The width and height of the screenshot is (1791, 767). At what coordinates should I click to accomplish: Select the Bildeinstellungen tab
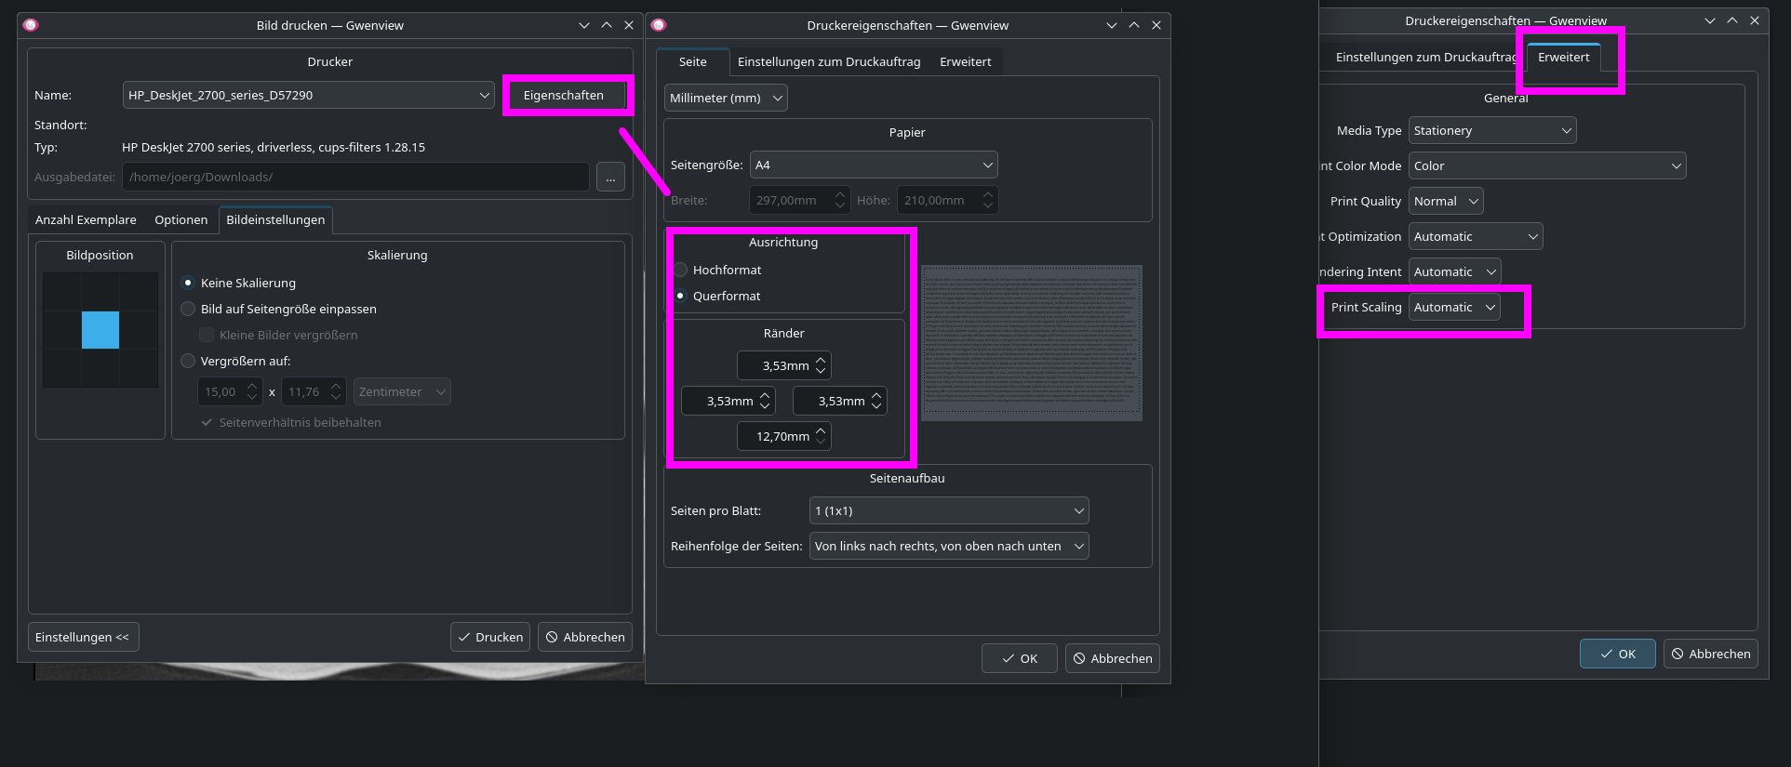275,219
